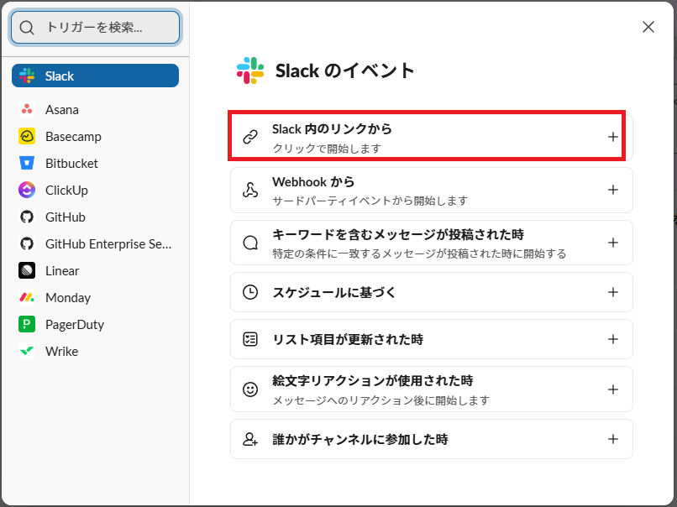Add the スケジュールに基づく trigger with plus
677x507 pixels.
[612, 292]
